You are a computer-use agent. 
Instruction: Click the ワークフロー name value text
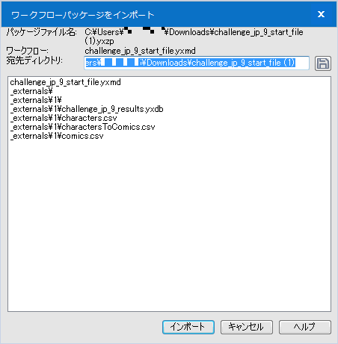point(140,51)
